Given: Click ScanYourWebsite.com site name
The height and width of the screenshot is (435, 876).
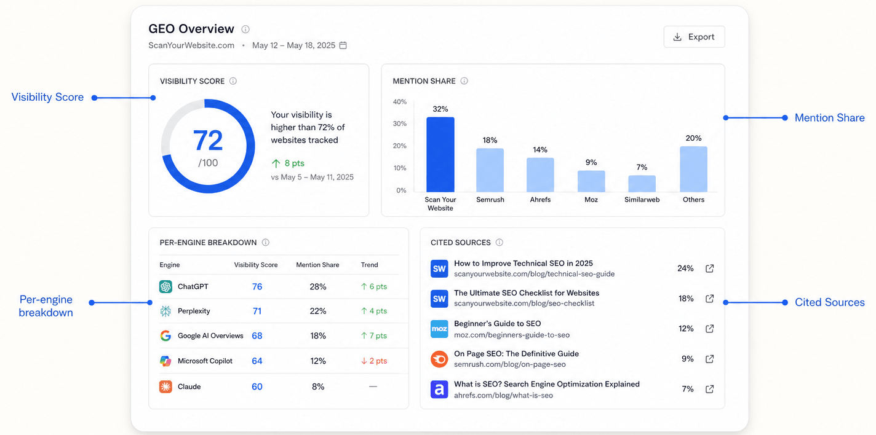Looking at the screenshot, I should click(191, 45).
